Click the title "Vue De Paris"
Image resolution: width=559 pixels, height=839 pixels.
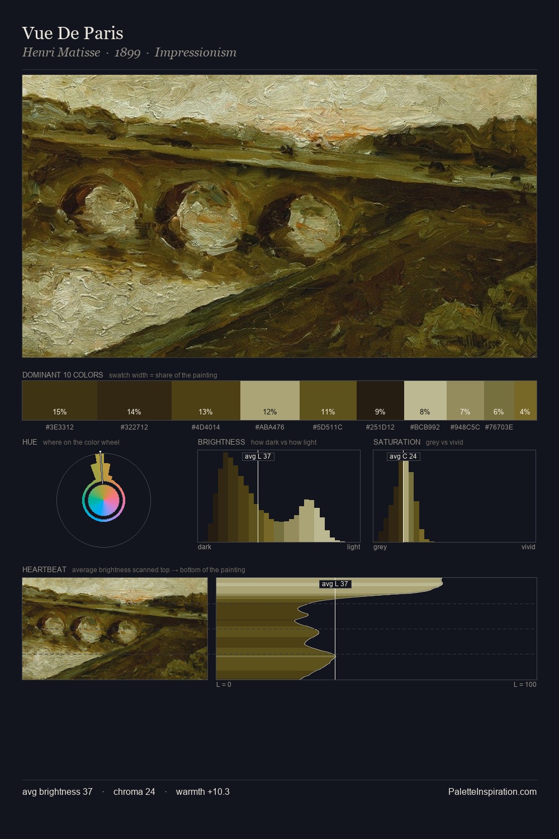tap(73, 33)
